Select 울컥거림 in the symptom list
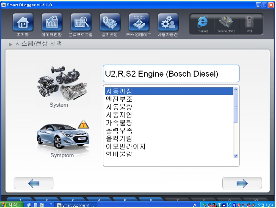Image resolution: width=276 pixels, height=208 pixels. 169,139
